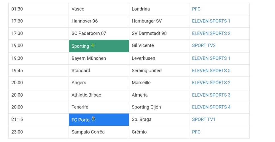Open the SPORT TV1 channel link
Screen dimensions: 275x142
[x=203, y=119]
